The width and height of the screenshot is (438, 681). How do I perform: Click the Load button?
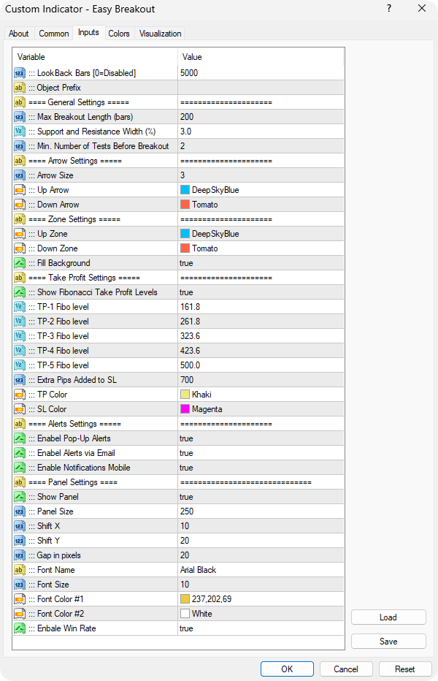click(388, 617)
